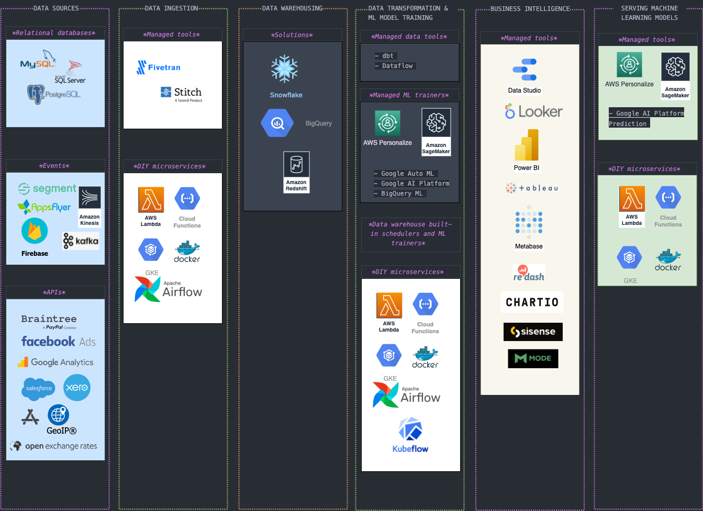Select the Amazon Kinesis icon
This screenshot has width=703, height=511.
coord(90,207)
